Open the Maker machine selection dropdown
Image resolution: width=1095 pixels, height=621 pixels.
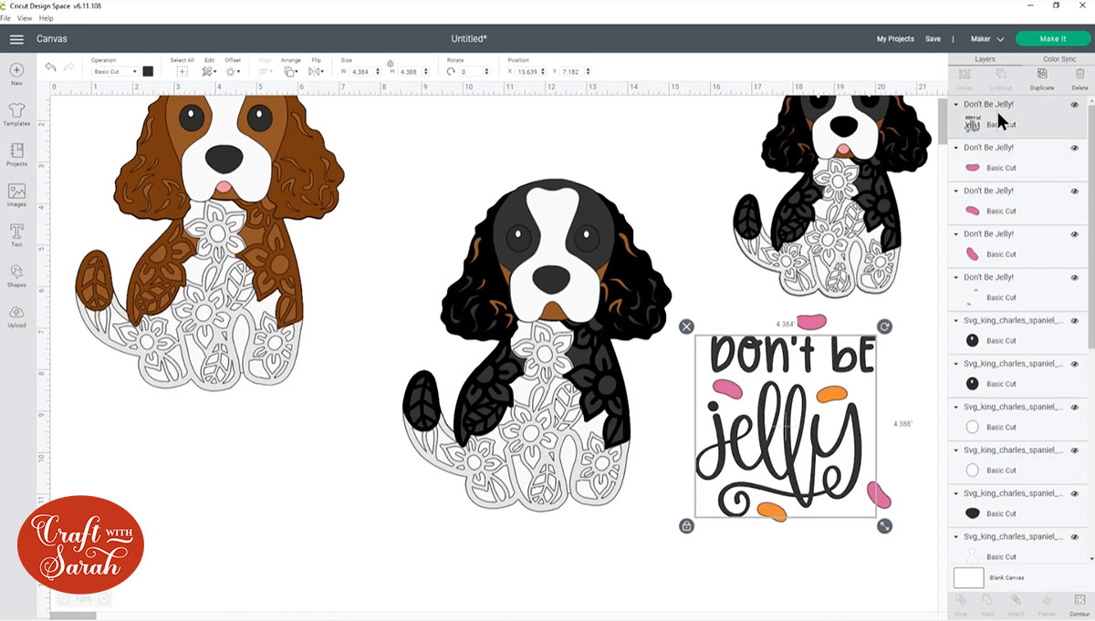[987, 39]
